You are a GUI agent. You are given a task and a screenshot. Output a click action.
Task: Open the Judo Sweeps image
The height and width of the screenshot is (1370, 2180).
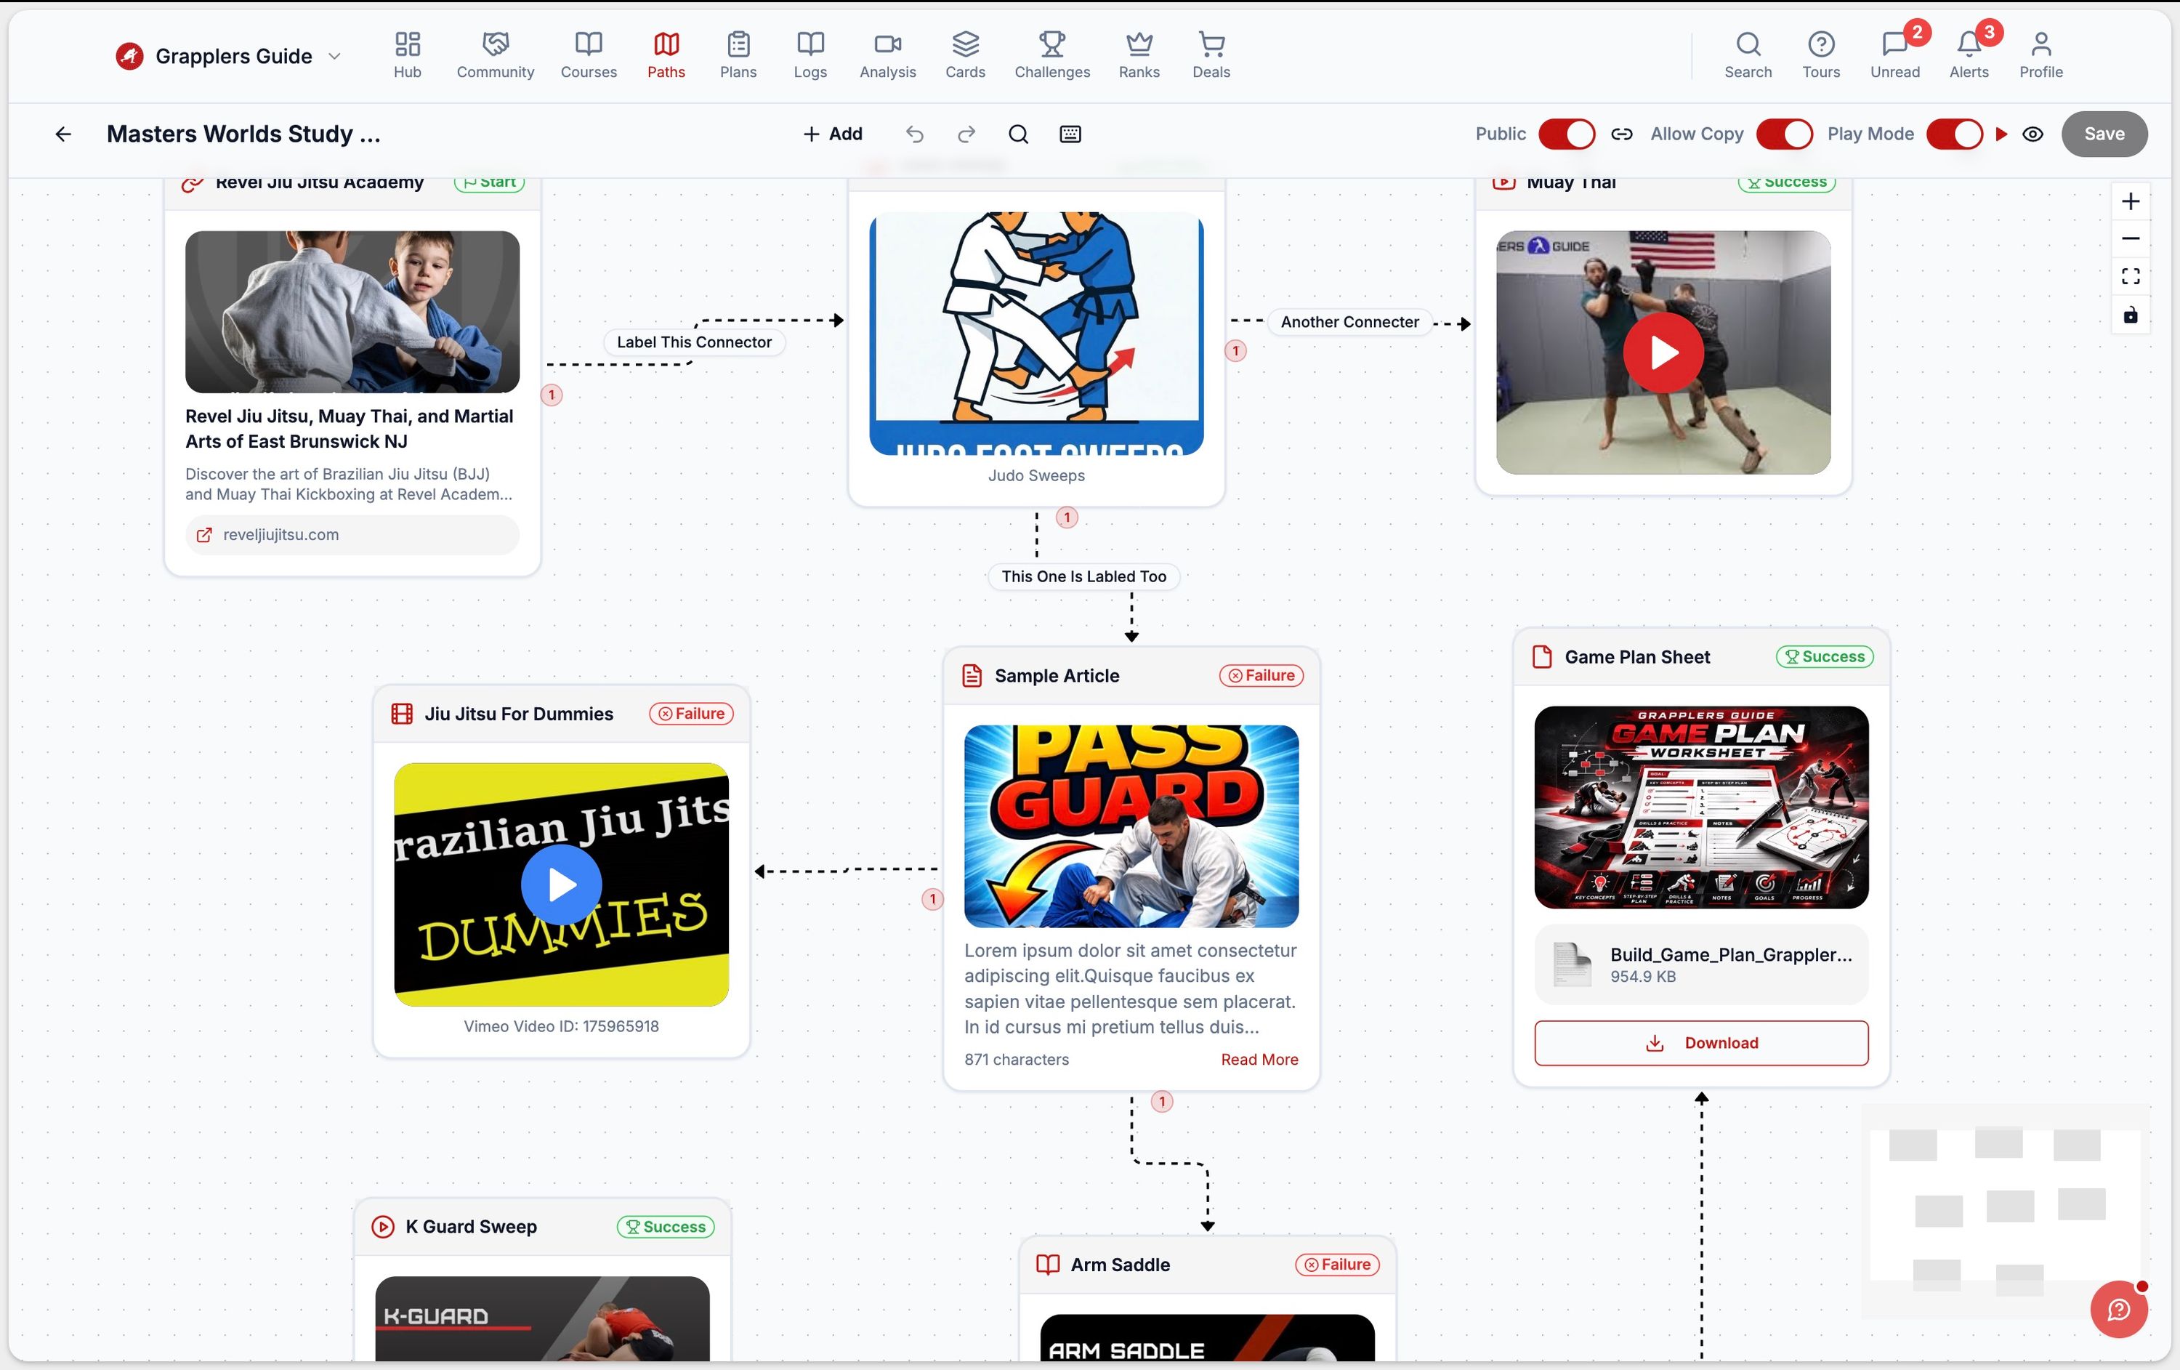point(1036,333)
